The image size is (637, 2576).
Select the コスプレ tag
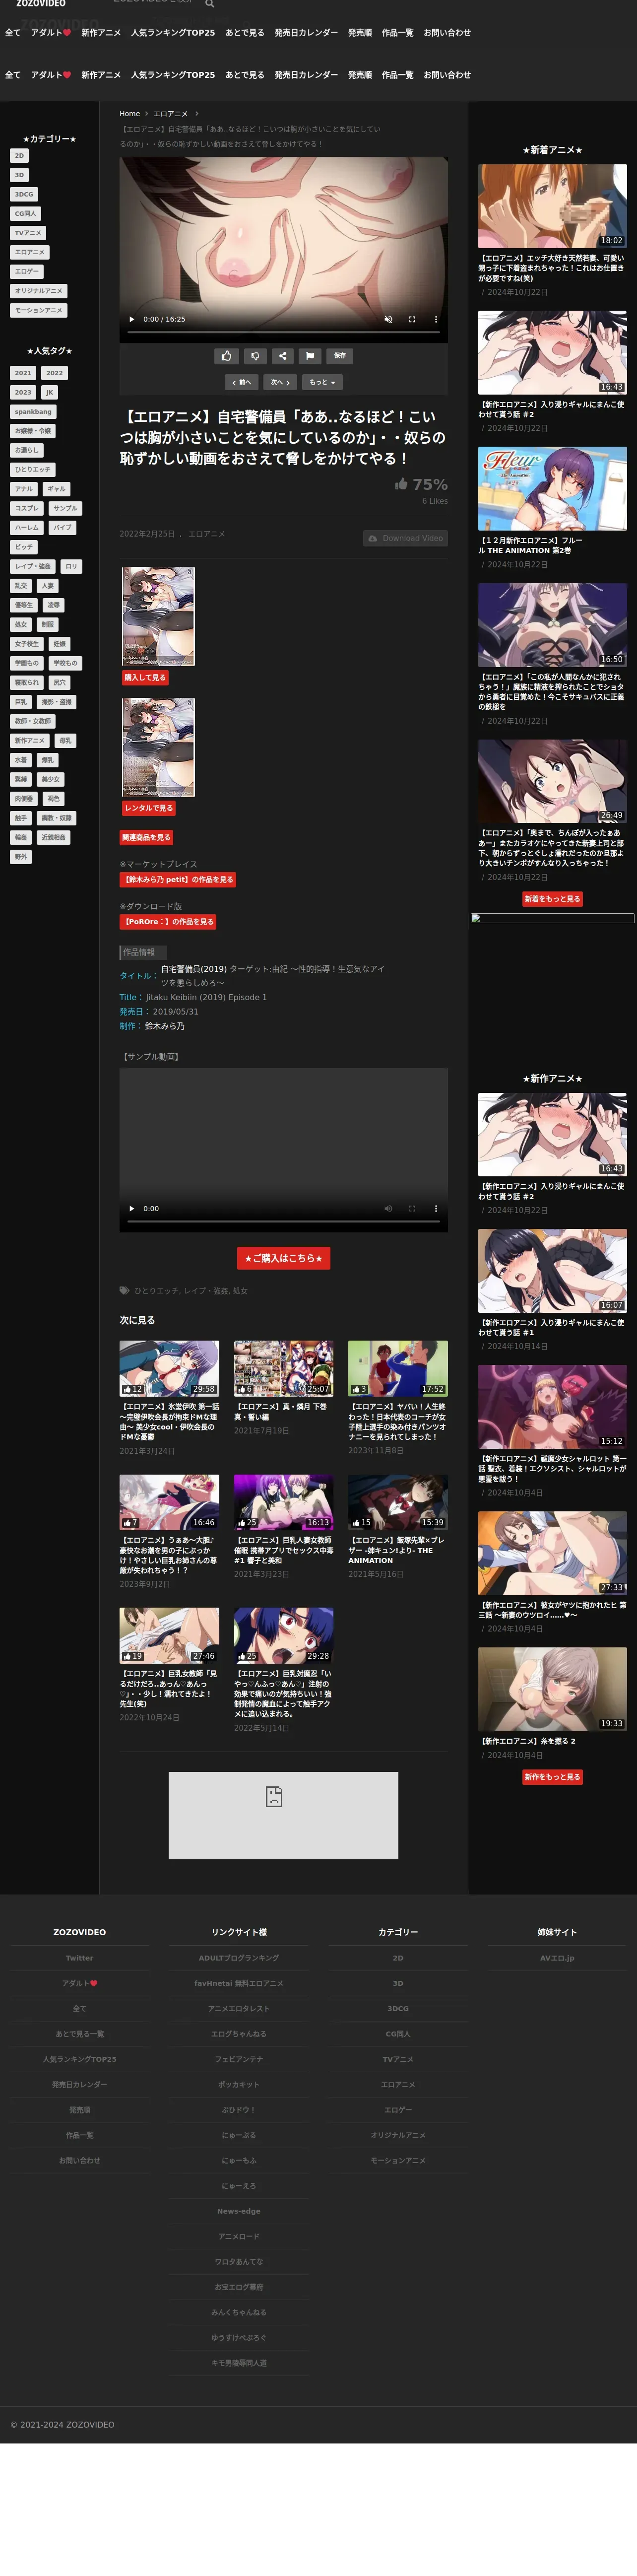click(x=27, y=508)
